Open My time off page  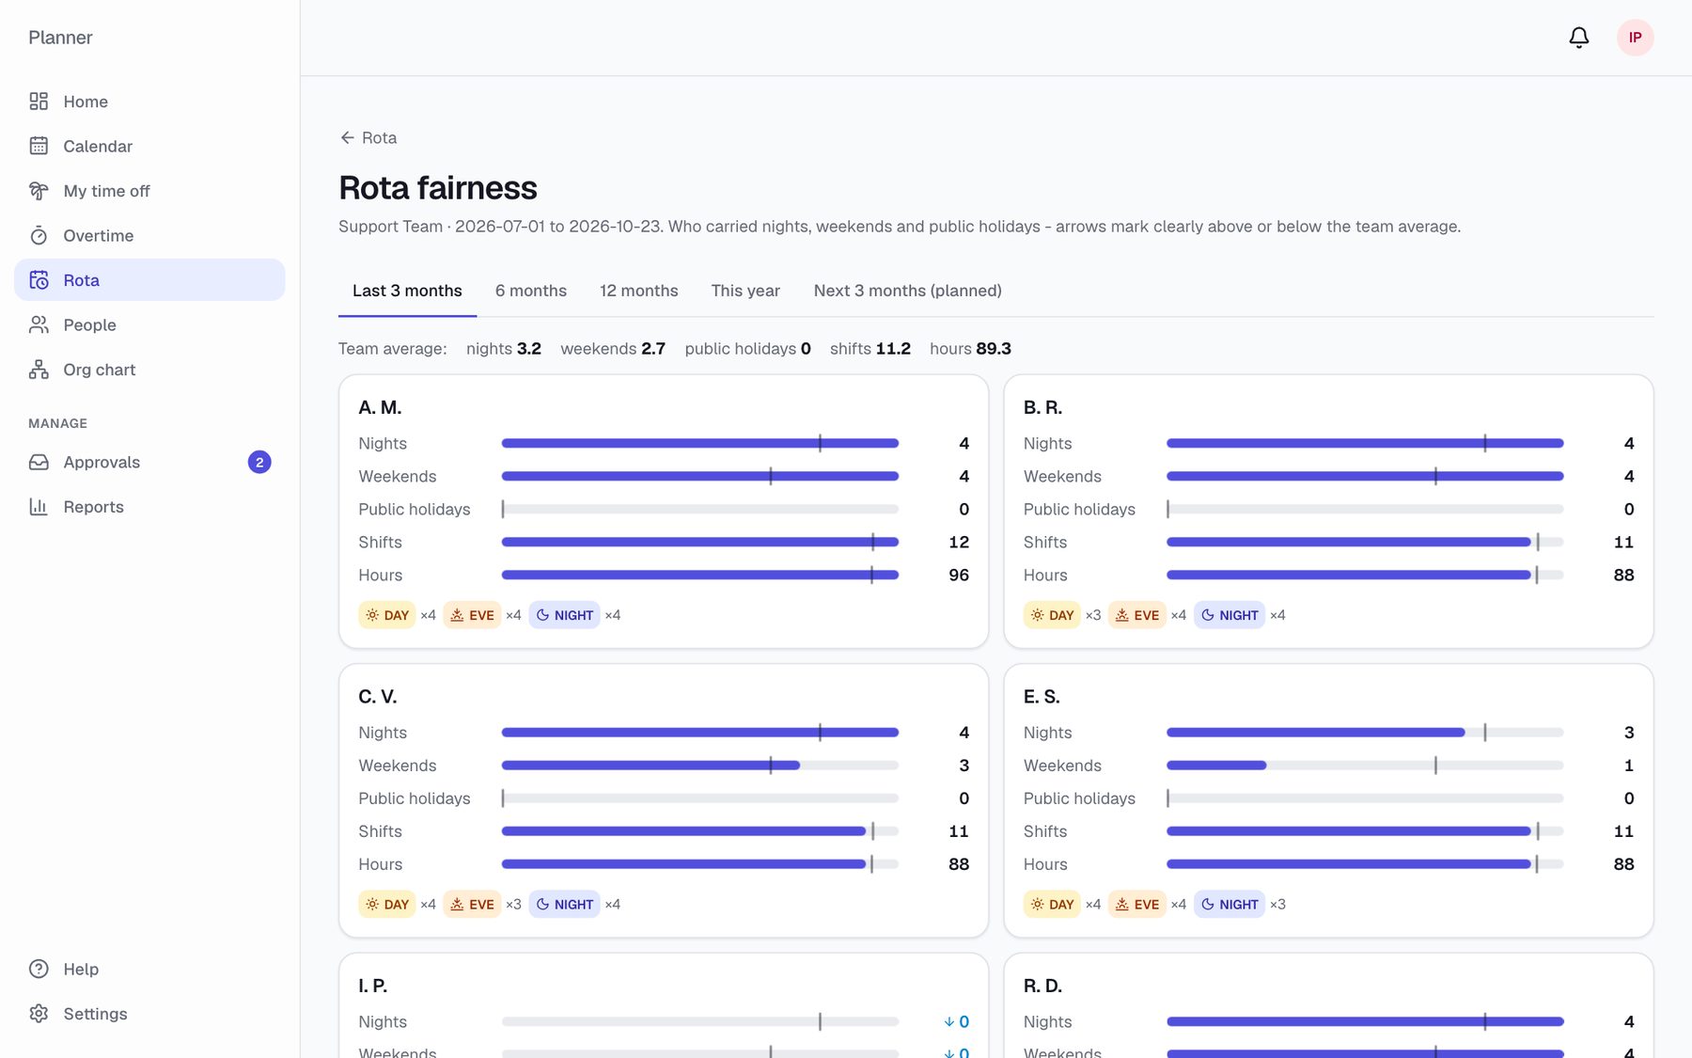149,191
